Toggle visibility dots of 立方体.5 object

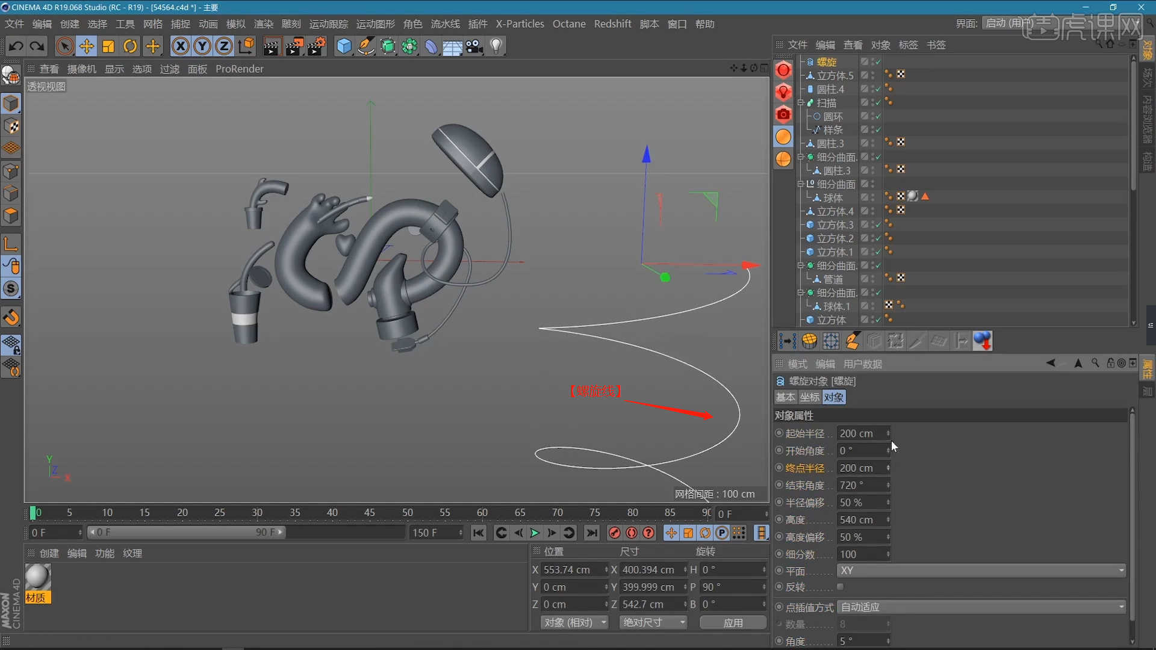pos(873,75)
